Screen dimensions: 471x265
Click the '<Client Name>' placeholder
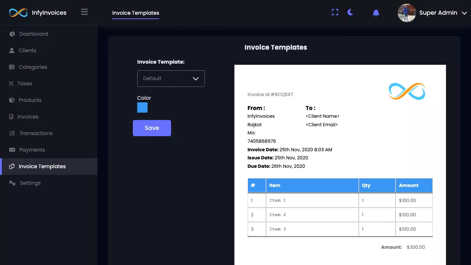322,116
